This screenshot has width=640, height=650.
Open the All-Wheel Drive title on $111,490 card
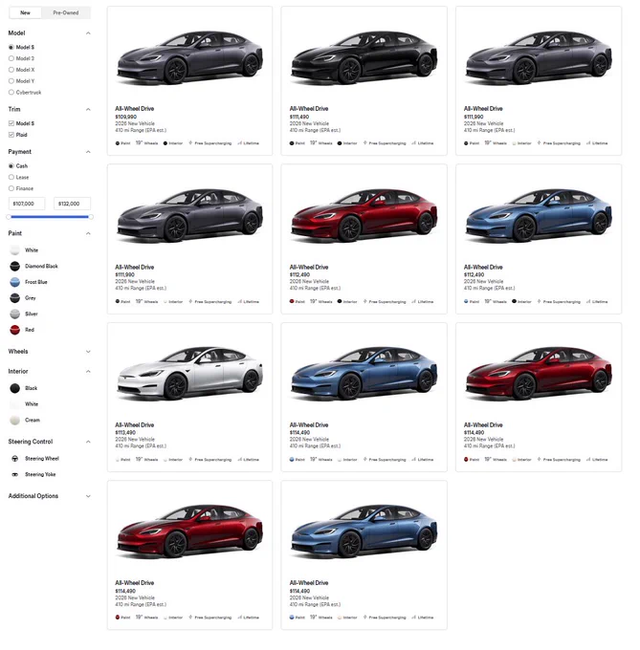coord(309,109)
